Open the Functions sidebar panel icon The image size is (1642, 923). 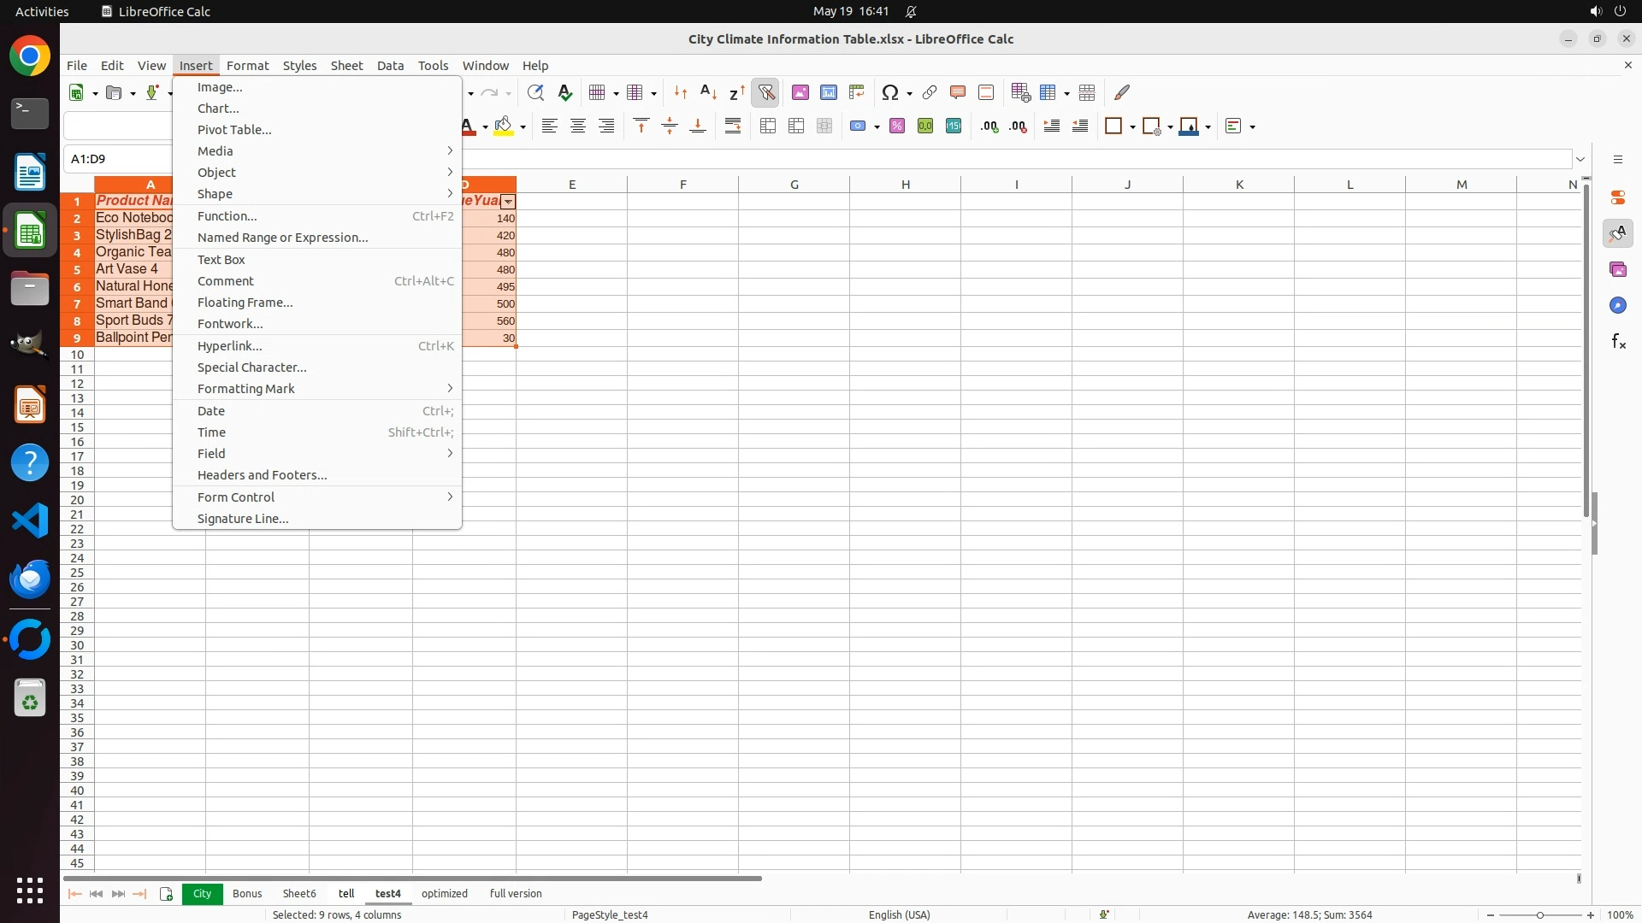[x=1618, y=342]
